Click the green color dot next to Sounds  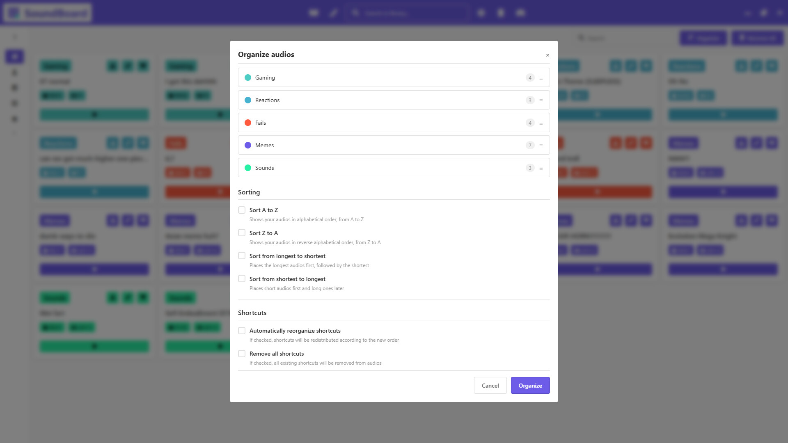(x=248, y=167)
